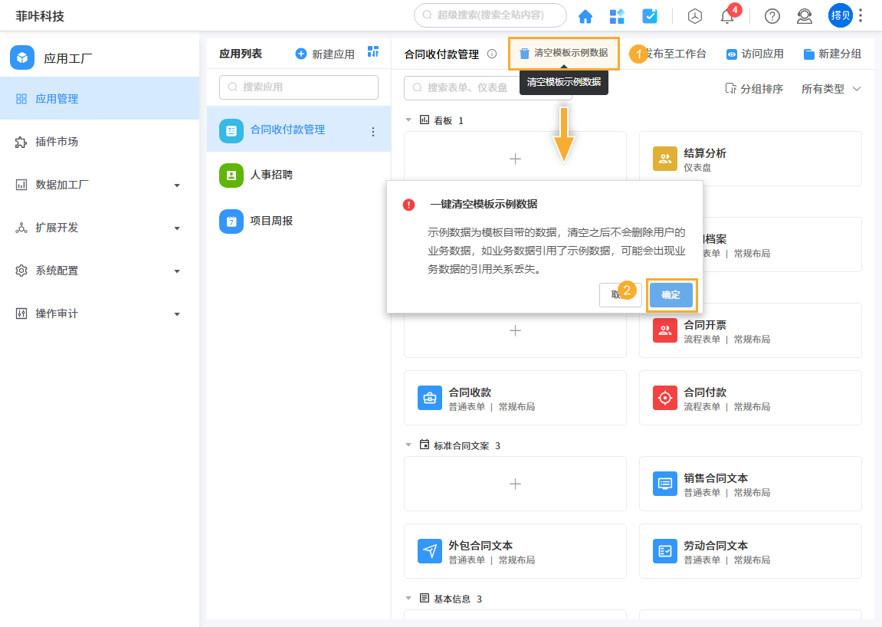The width and height of the screenshot is (882, 627).
Task: Collapse the 看板 section
Action: click(408, 120)
